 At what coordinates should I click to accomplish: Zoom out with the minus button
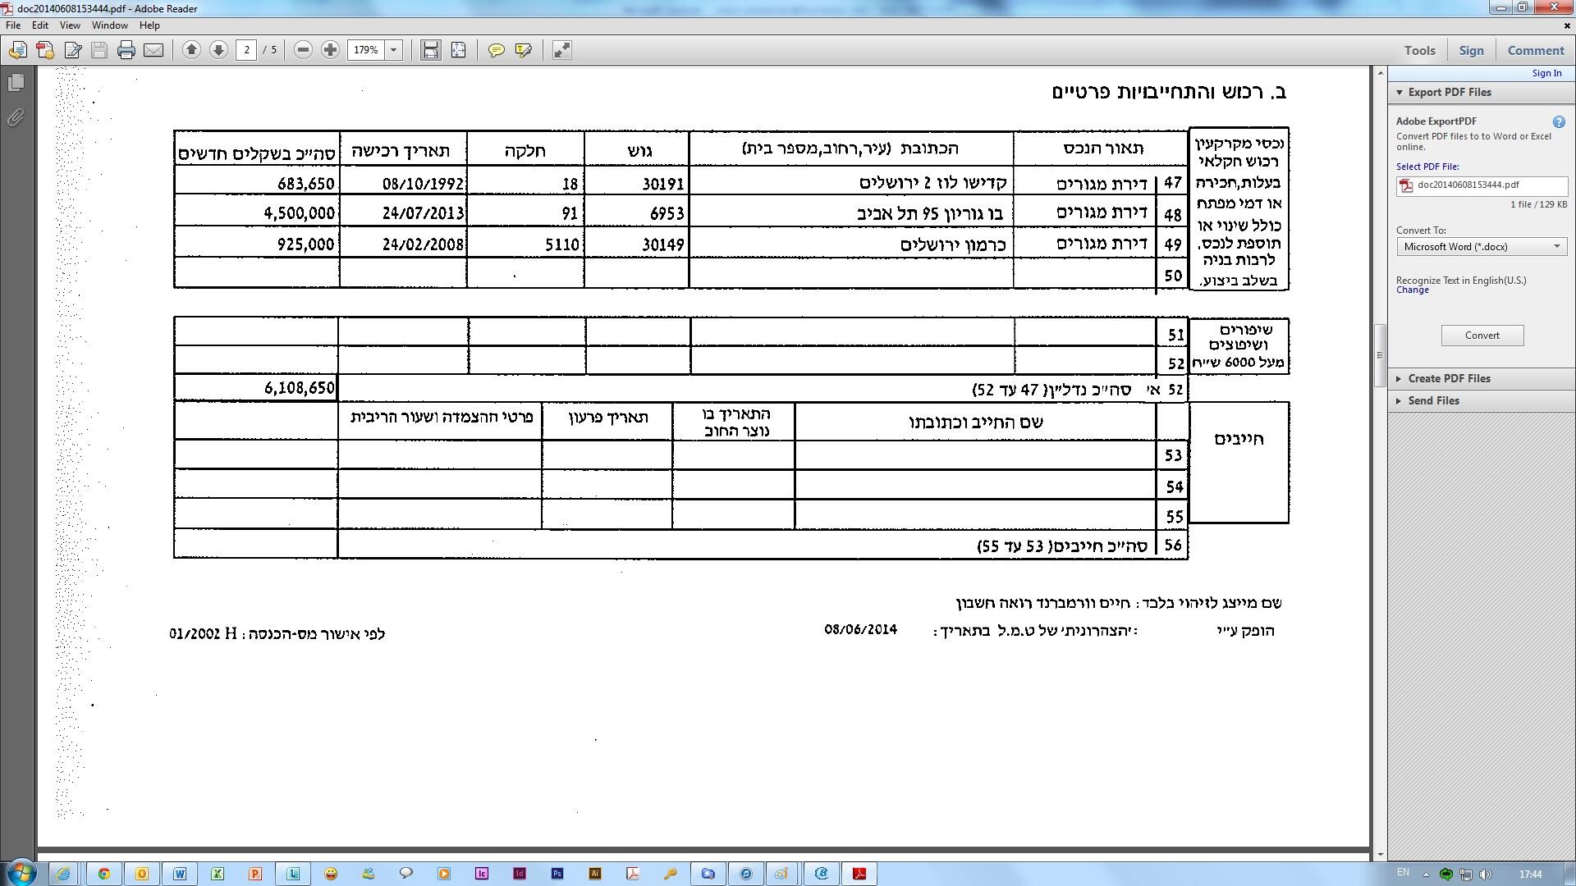pyautogui.click(x=303, y=50)
